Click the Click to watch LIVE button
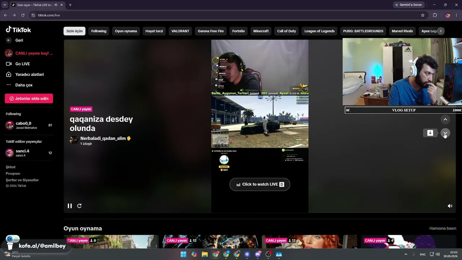462x260 pixels. [x=260, y=185]
